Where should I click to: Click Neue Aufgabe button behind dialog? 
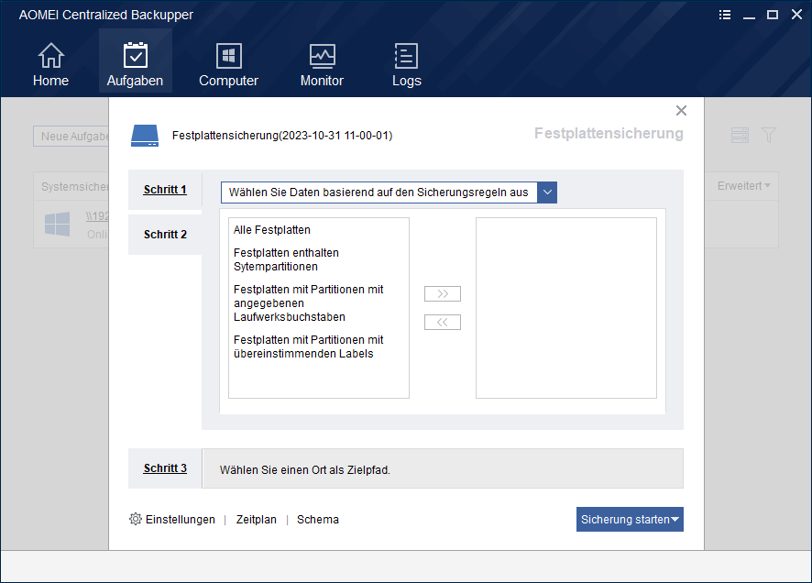pos(71,137)
